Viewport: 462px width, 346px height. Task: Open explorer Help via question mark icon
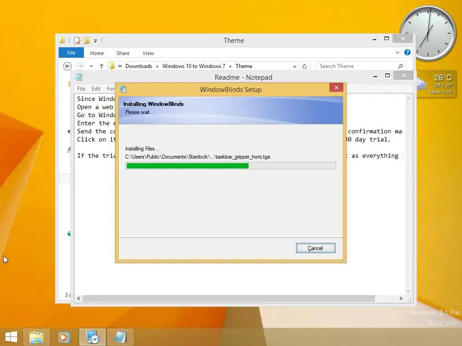pyautogui.click(x=407, y=52)
